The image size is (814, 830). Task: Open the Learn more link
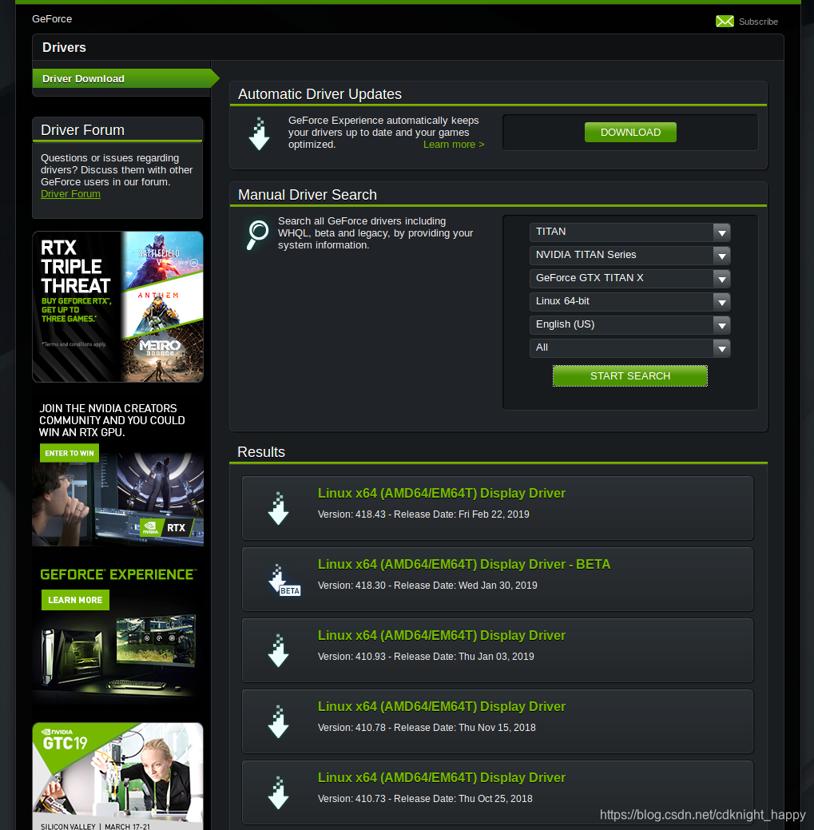(454, 145)
